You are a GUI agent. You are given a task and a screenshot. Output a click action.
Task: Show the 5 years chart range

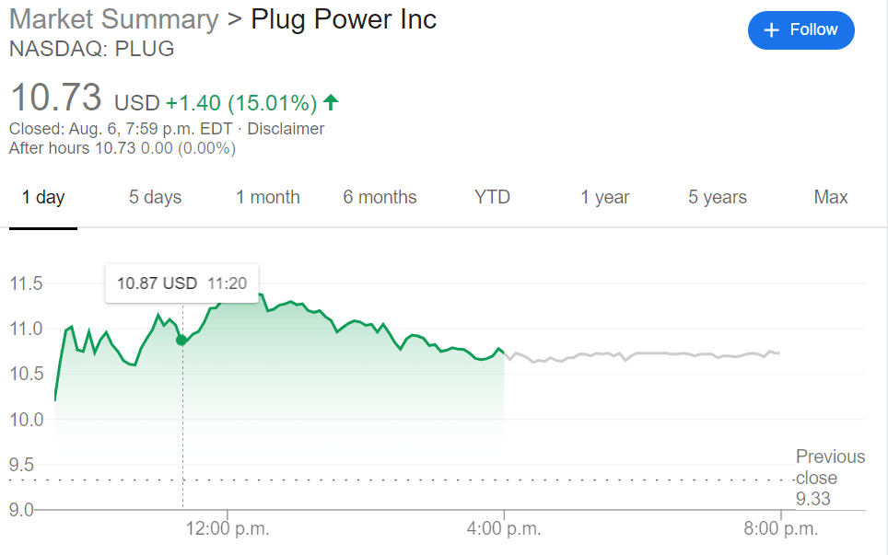[717, 197]
